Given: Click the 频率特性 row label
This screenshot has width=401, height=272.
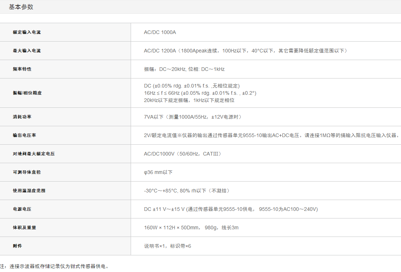Looking at the screenshot, I should [x=22, y=69].
